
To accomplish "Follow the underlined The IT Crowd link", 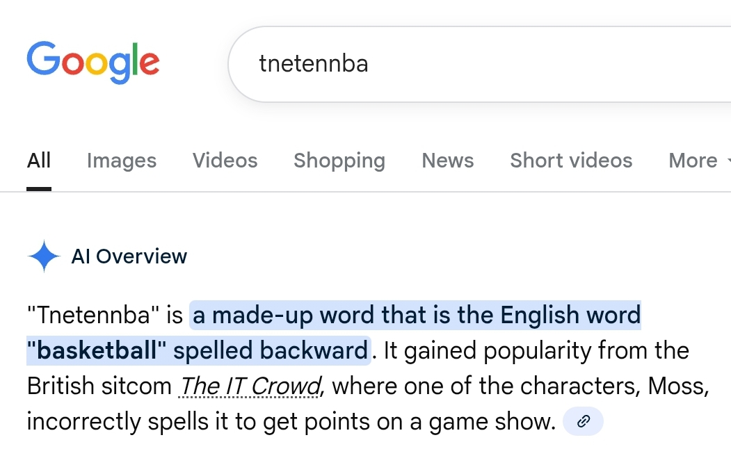I will click(x=250, y=385).
